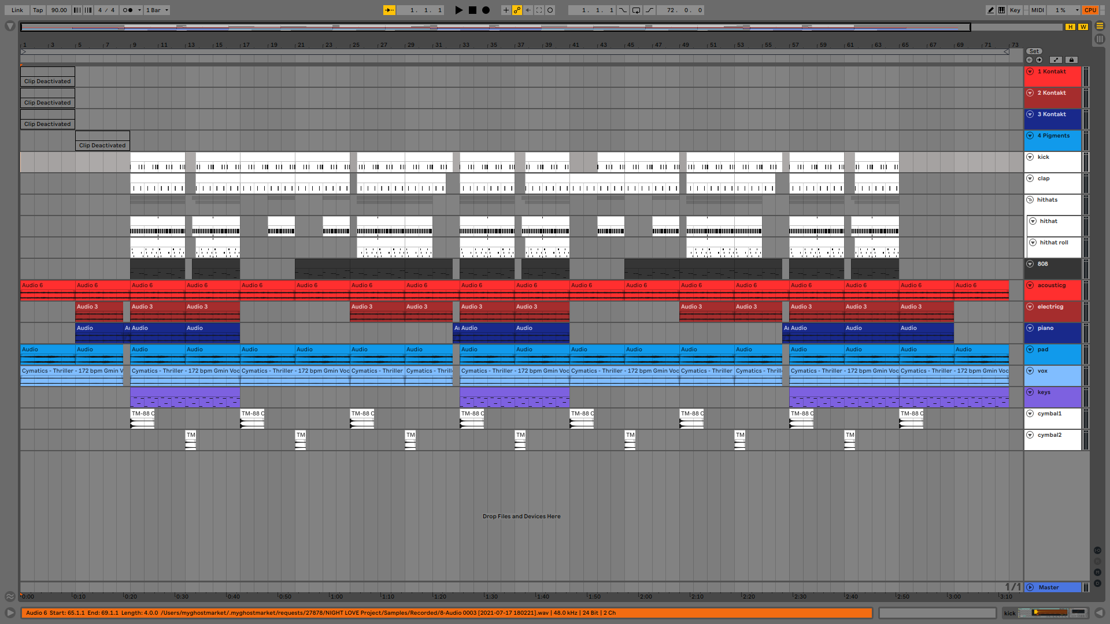Viewport: 1110px width, 624px height.
Task: Unfold the 2 Kontakt track
Action: pyautogui.click(x=1030, y=93)
